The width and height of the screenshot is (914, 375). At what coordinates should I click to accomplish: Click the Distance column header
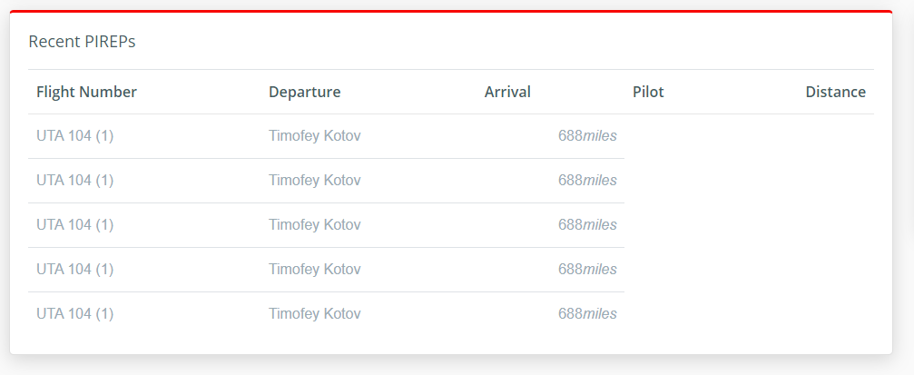(x=835, y=92)
